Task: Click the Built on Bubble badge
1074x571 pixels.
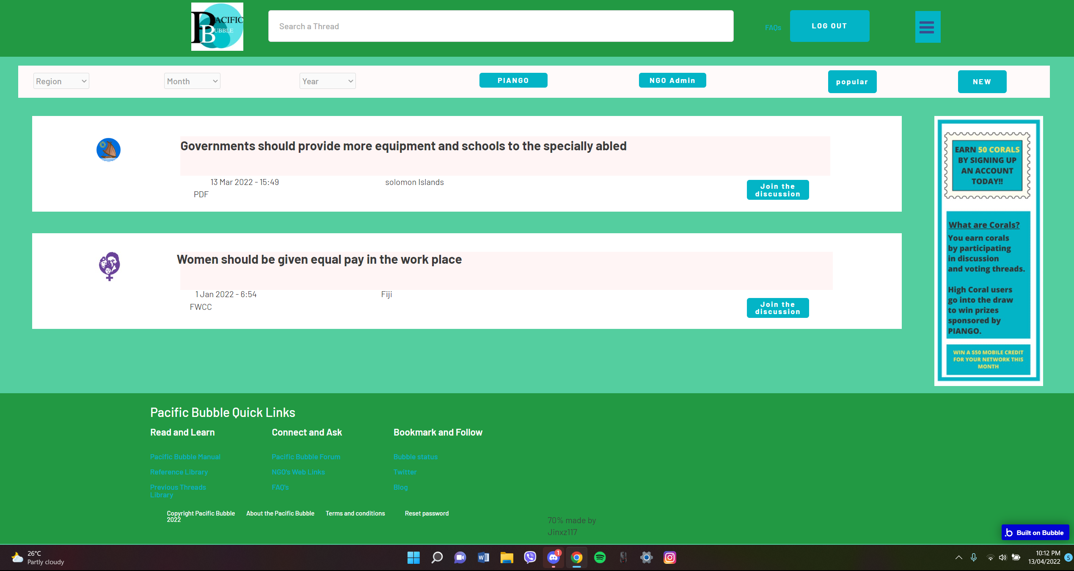Action: (x=1035, y=532)
